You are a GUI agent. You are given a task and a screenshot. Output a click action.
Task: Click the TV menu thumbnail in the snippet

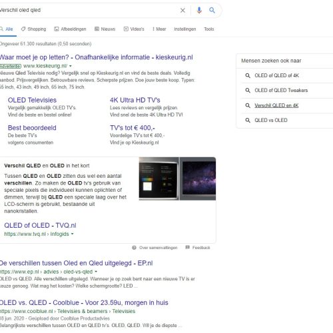[159, 178]
